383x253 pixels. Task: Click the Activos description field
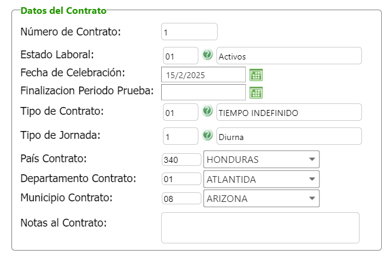[x=289, y=56]
